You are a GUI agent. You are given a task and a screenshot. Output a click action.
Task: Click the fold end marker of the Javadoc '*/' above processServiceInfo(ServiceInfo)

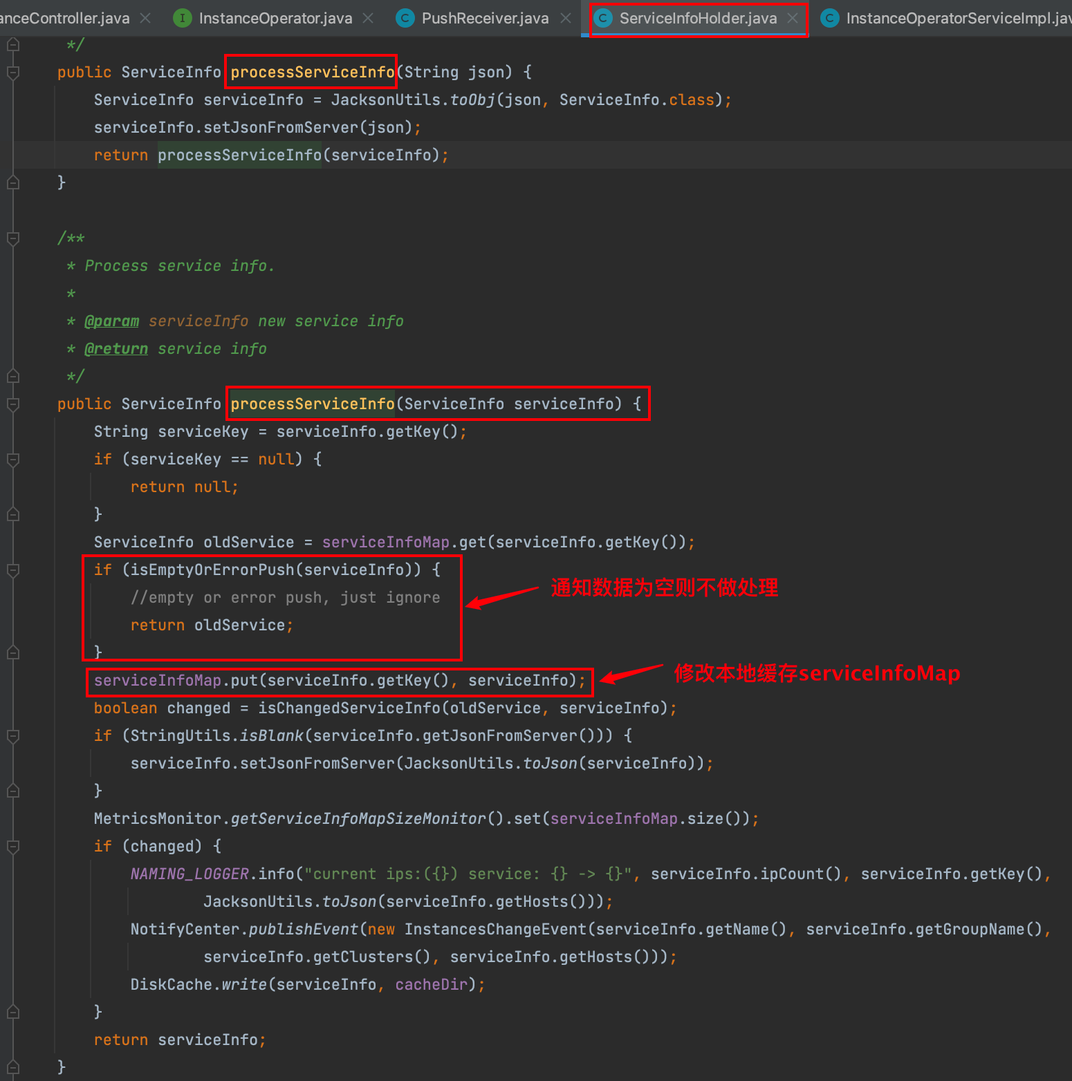point(12,376)
